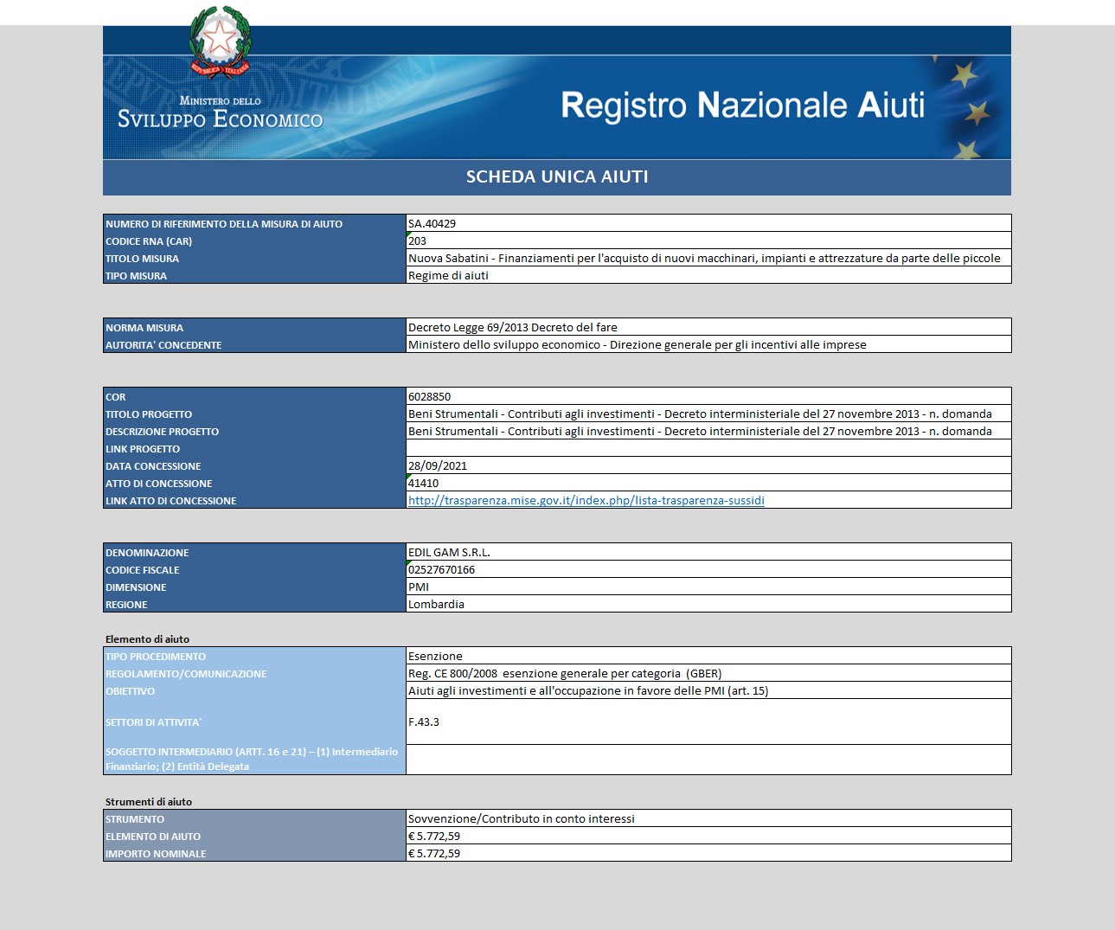Click the DESCRIZIONE PROGETTO label

point(162,432)
